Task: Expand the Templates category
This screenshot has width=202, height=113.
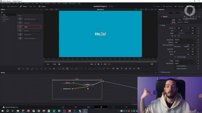Action: click(1, 19)
